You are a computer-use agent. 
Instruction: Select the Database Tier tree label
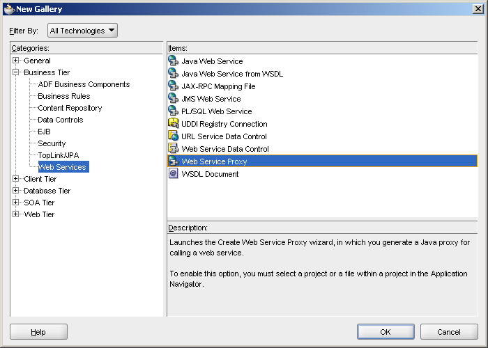pos(47,191)
